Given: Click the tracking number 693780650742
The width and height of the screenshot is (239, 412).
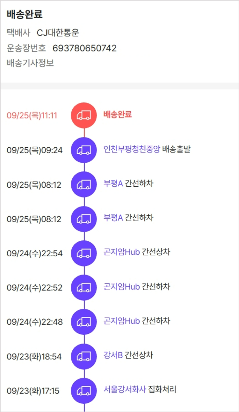Looking at the screenshot, I should [84, 48].
